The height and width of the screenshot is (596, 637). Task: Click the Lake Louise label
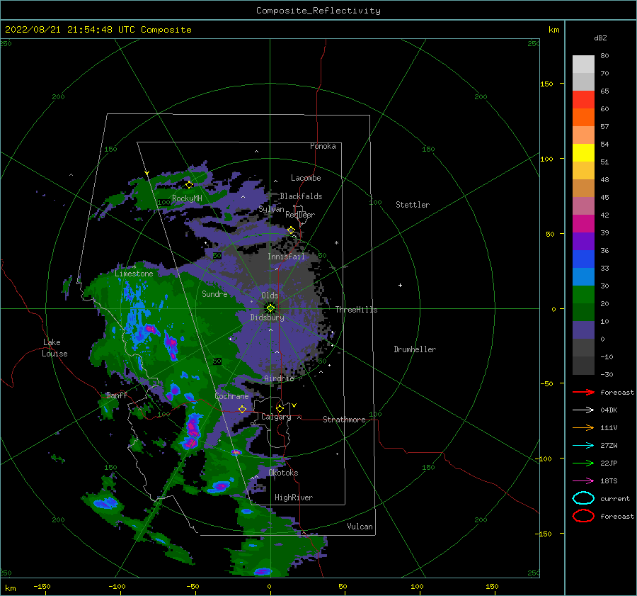54,348
